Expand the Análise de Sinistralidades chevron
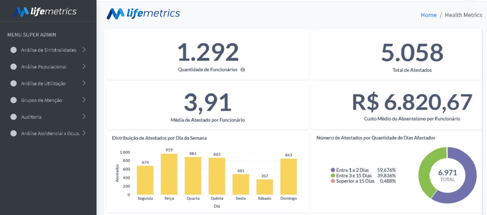This screenshot has width=487, height=215. (x=84, y=50)
